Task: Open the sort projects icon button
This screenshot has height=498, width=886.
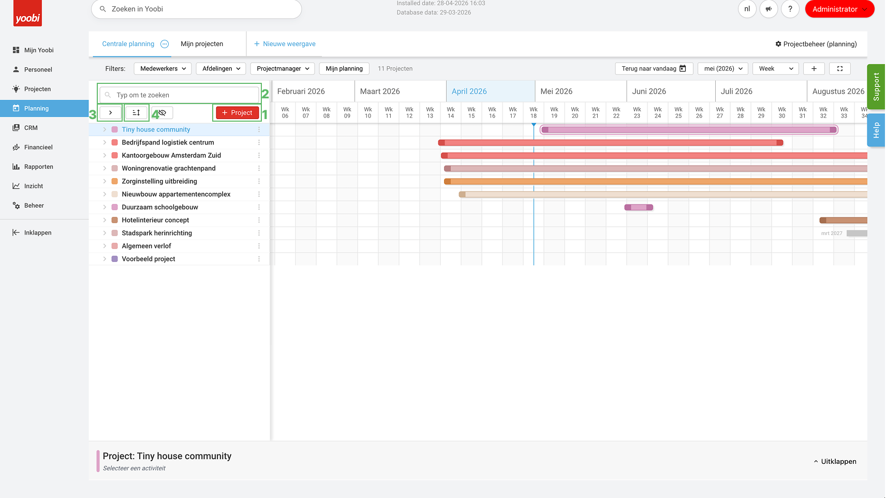Action: (x=137, y=113)
